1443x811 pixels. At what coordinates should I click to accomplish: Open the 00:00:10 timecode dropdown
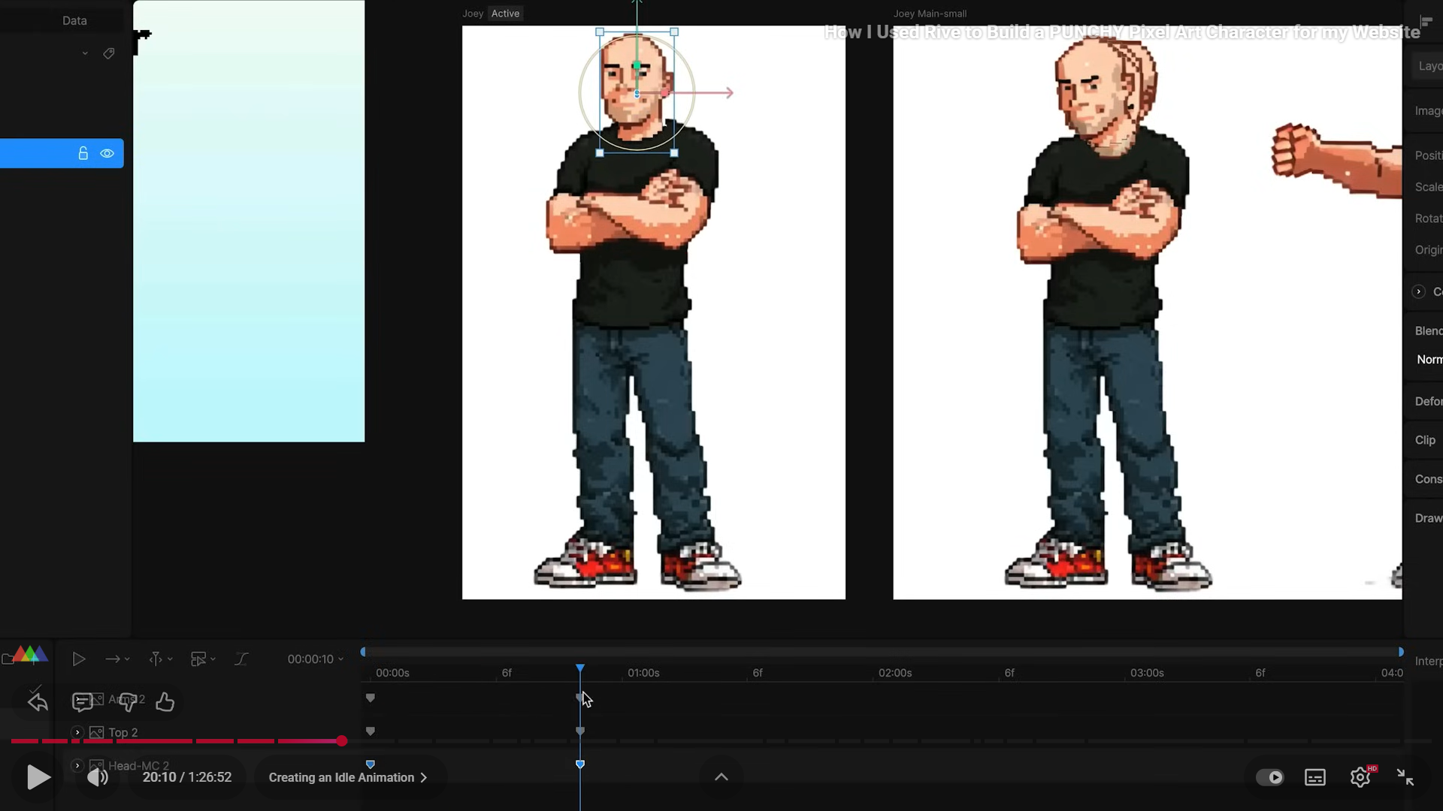tap(316, 659)
